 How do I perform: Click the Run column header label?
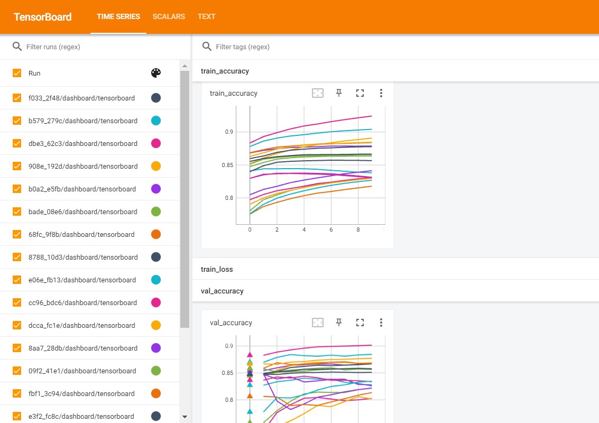[x=34, y=73]
